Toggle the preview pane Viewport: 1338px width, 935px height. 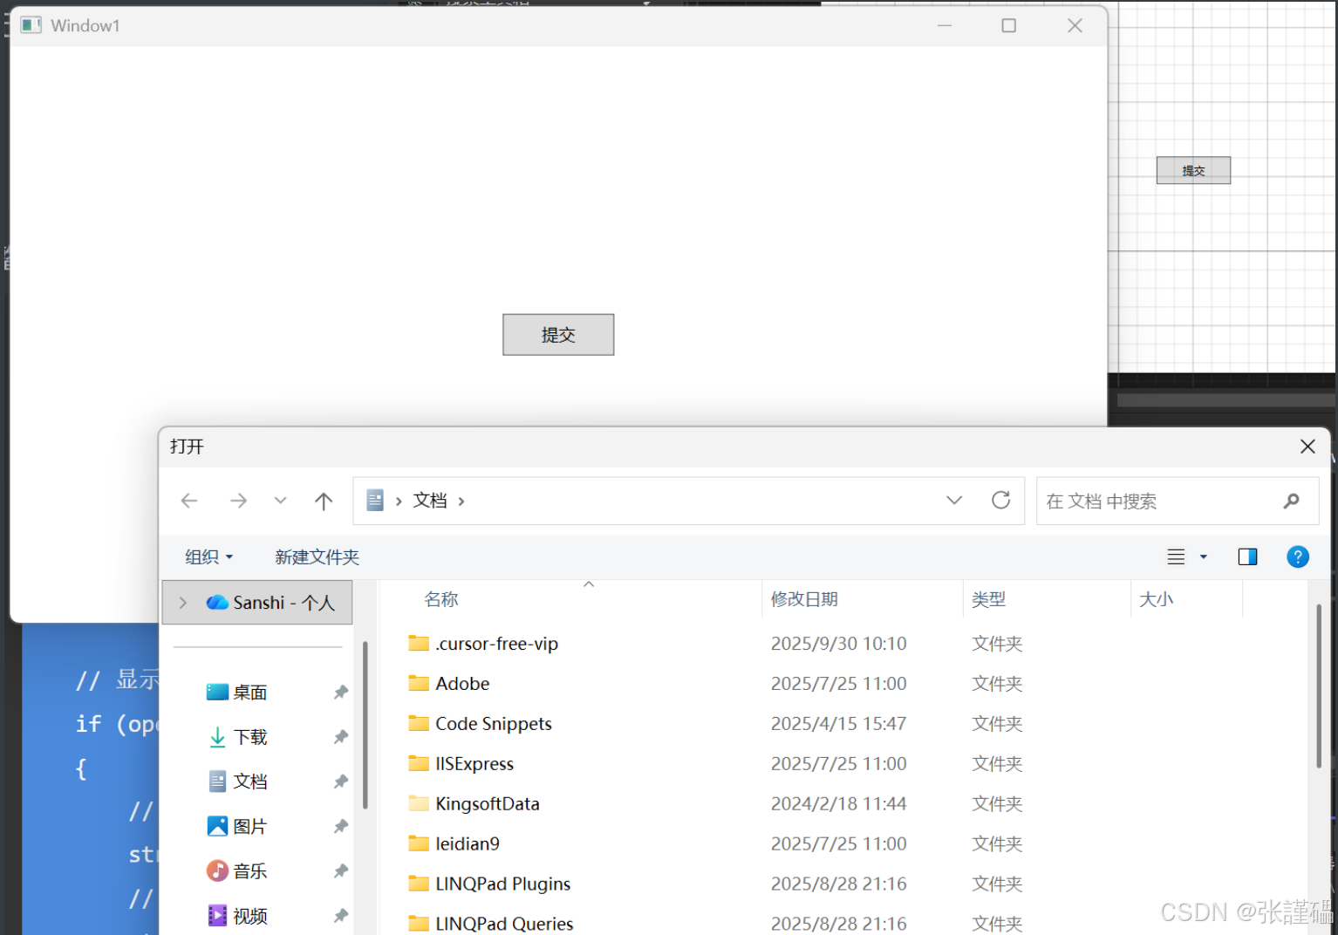pyautogui.click(x=1248, y=556)
